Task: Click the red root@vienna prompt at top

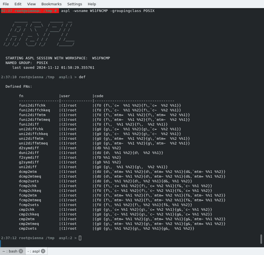Action: 30,11
